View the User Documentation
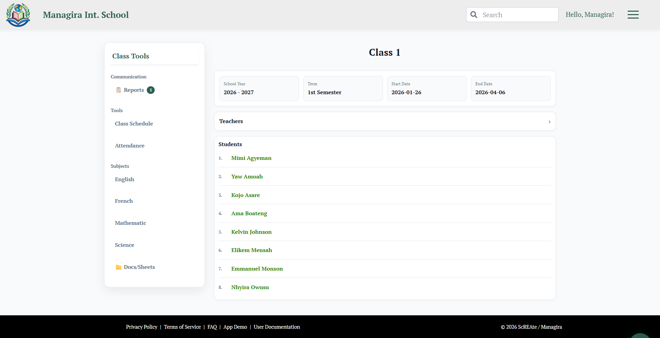 [277, 327]
